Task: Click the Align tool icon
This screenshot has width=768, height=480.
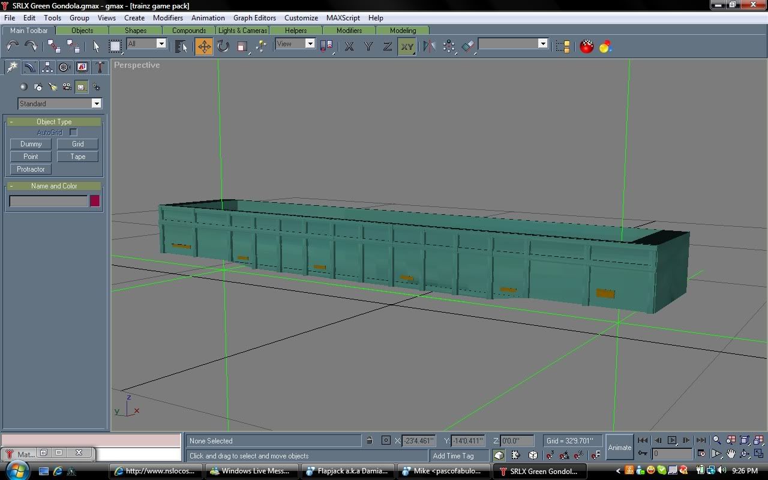Action: pyautogui.click(x=468, y=46)
